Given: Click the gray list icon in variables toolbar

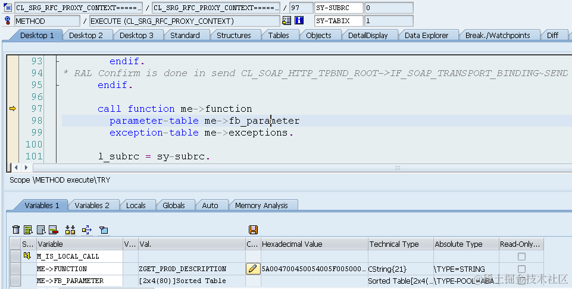Looking at the screenshot, I should pos(41,230).
